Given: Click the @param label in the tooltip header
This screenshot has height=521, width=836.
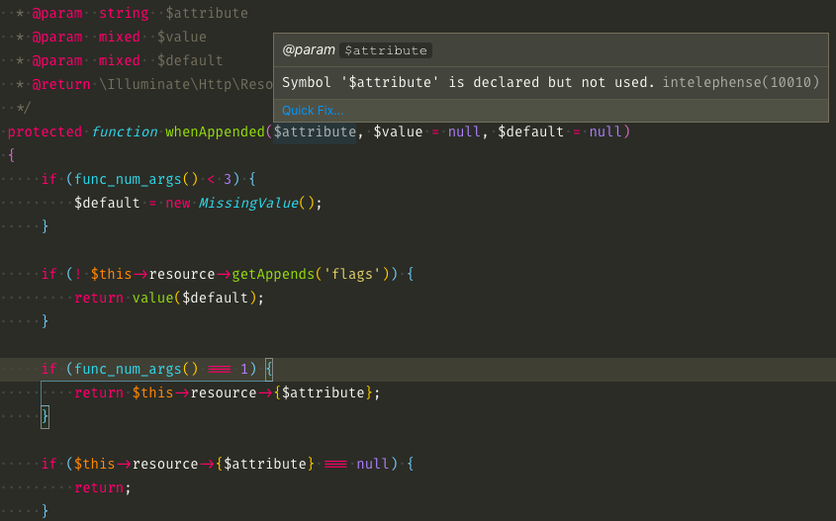Looking at the screenshot, I should (309, 50).
